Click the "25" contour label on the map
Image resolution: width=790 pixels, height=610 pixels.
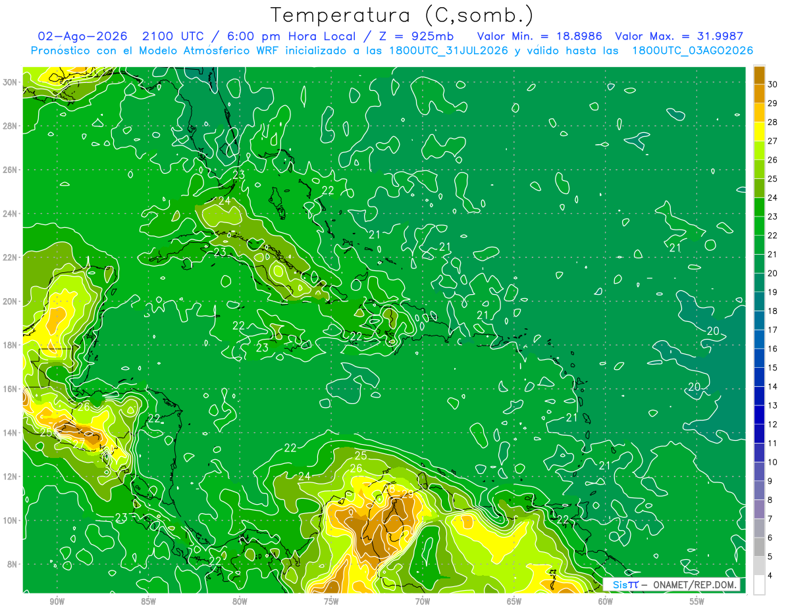(x=361, y=455)
